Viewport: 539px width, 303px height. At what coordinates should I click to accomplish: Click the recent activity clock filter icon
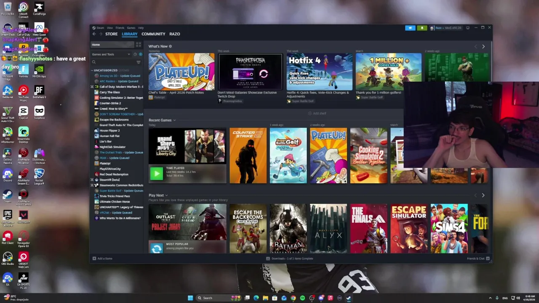click(x=135, y=54)
